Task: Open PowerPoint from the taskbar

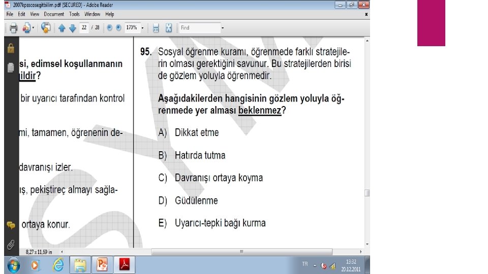Action: point(102,265)
